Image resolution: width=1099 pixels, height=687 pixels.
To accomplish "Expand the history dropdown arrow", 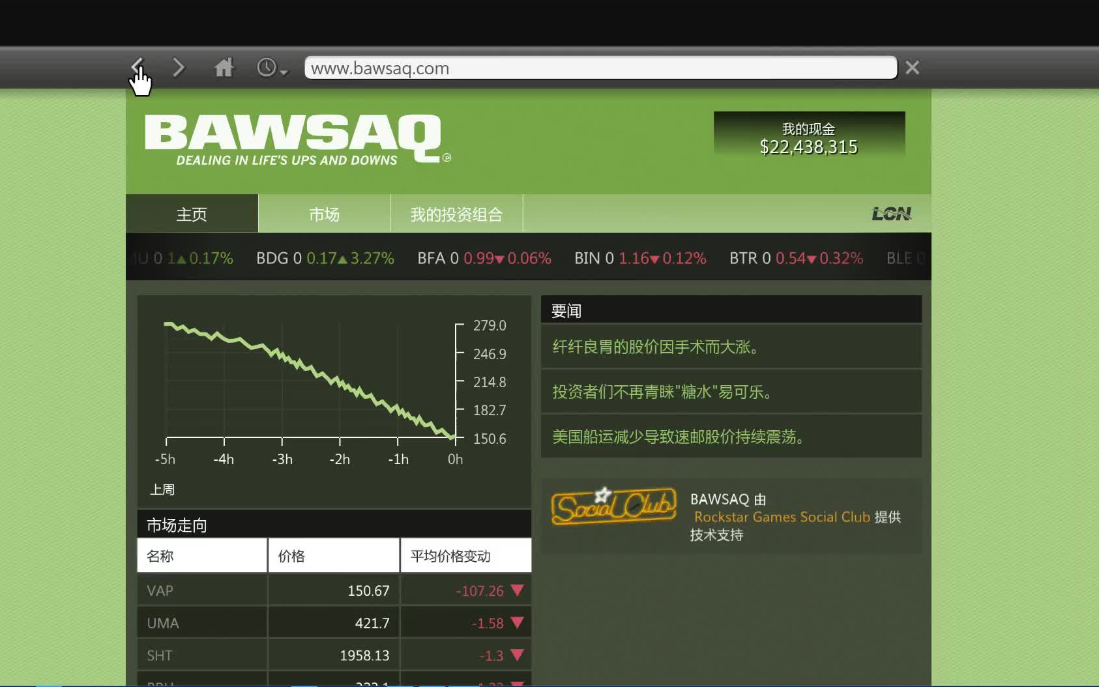I will (285, 72).
